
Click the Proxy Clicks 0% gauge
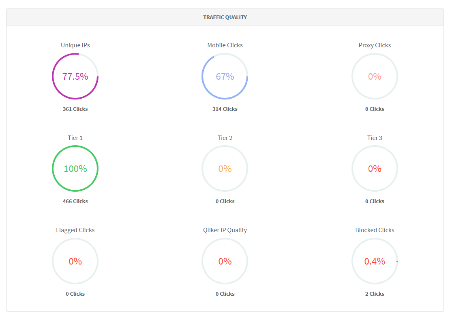tap(375, 76)
